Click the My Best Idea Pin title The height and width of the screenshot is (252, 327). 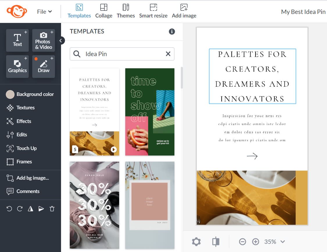pyautogui.click(x=303, y=12)
